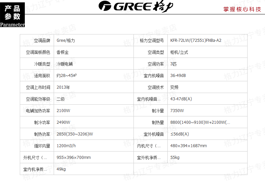265x187 pixels.
Task: Click the truncated 室外机净质 label
Action: tap(149, 158)
